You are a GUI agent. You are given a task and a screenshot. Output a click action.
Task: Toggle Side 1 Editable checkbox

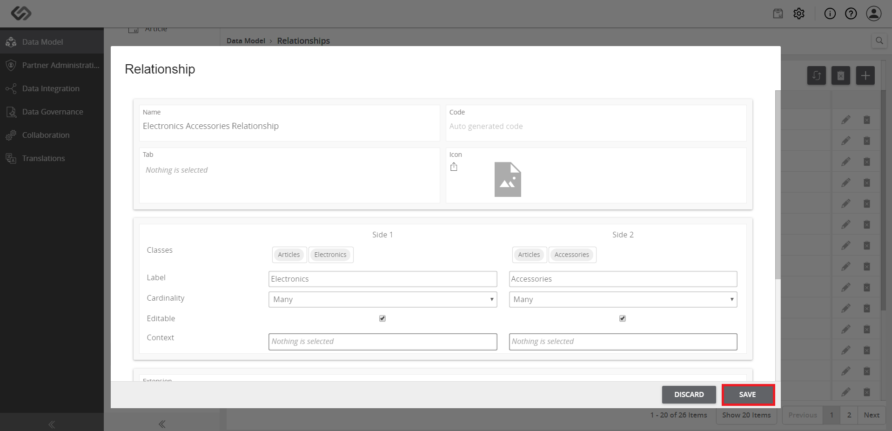pyautogui.click(x=382, y=318)
